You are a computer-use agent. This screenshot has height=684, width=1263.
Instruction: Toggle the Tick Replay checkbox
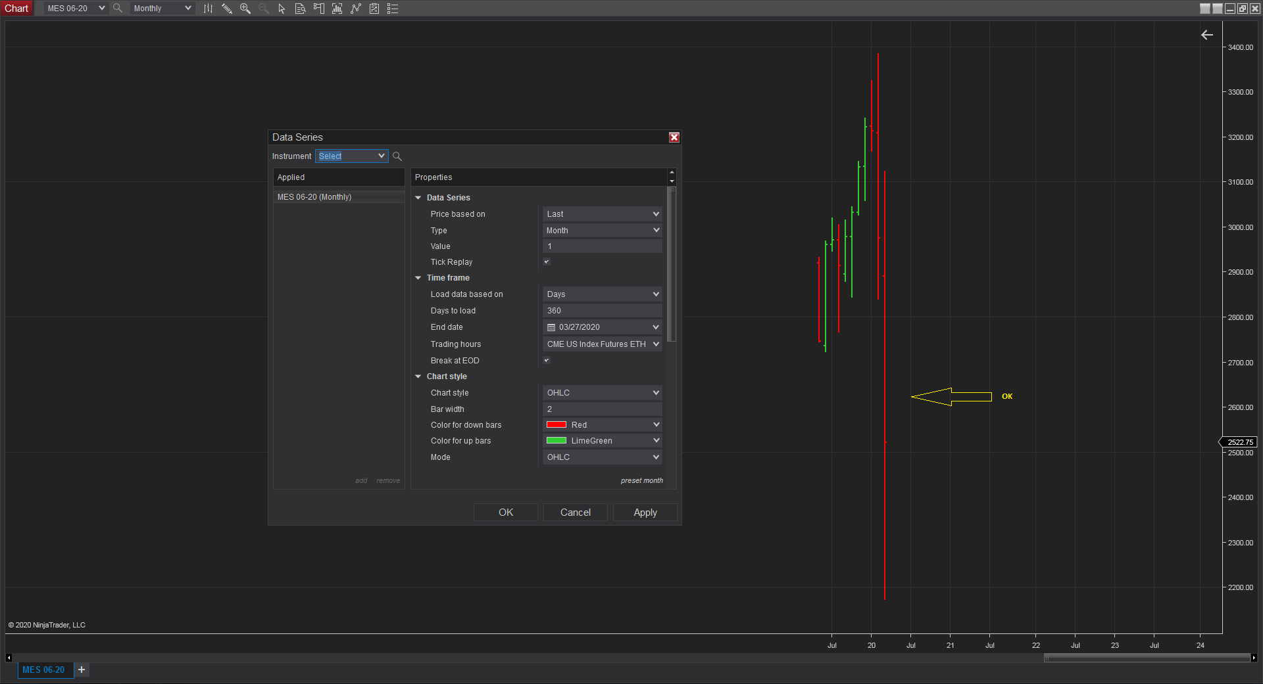point(547,262)
